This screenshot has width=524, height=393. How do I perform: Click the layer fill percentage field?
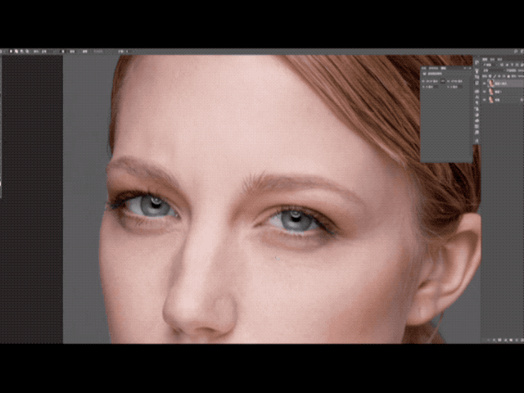click(x=521, y=76)
